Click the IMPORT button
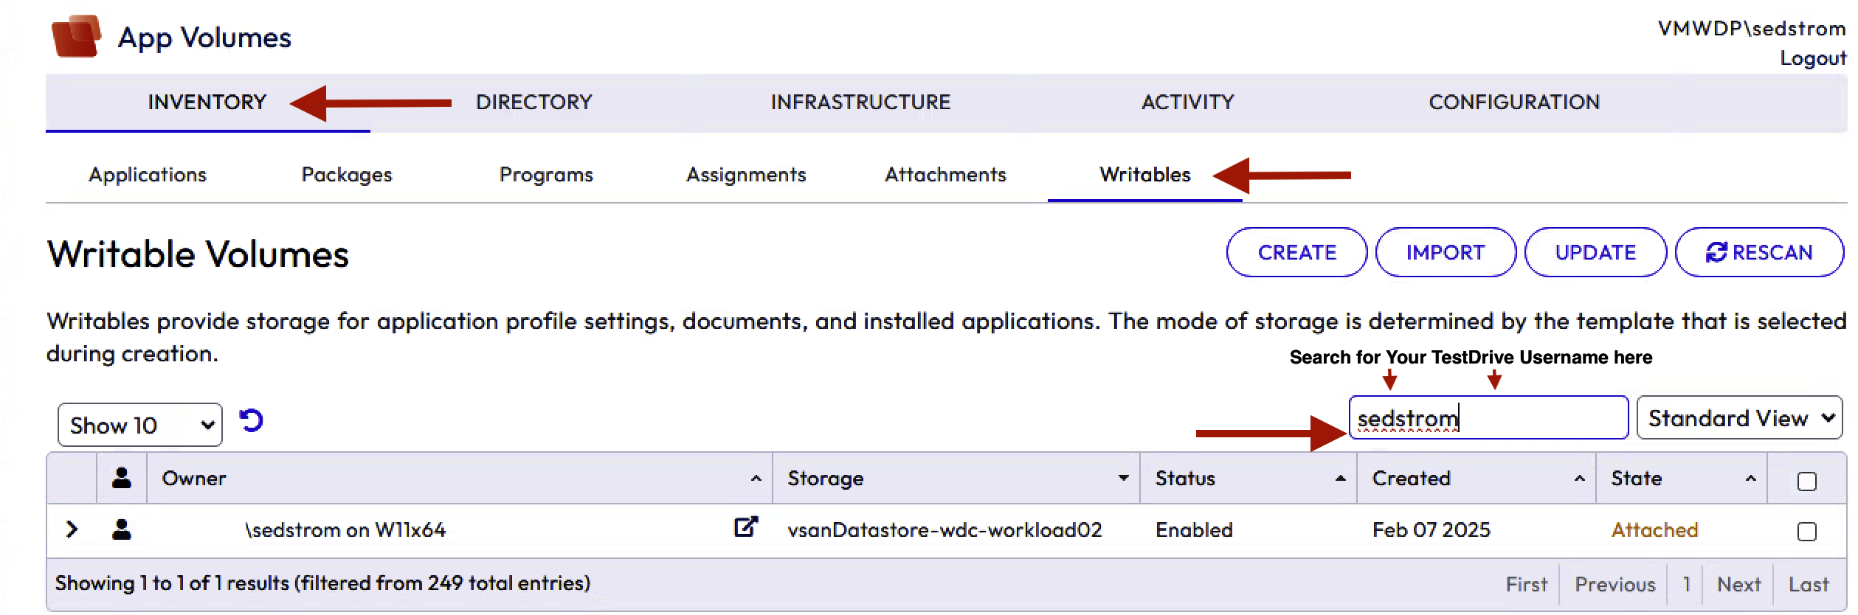The width and height of the screenshot is (1858, 615). pos(1445,252)
